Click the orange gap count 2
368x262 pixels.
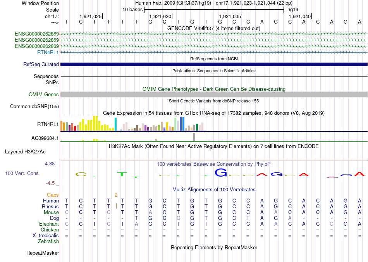[x=116, y=195]
